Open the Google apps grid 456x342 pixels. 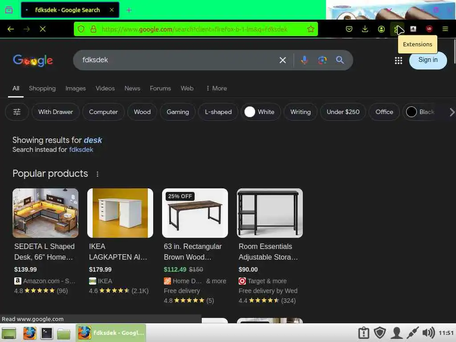click(x=398, y=61)
